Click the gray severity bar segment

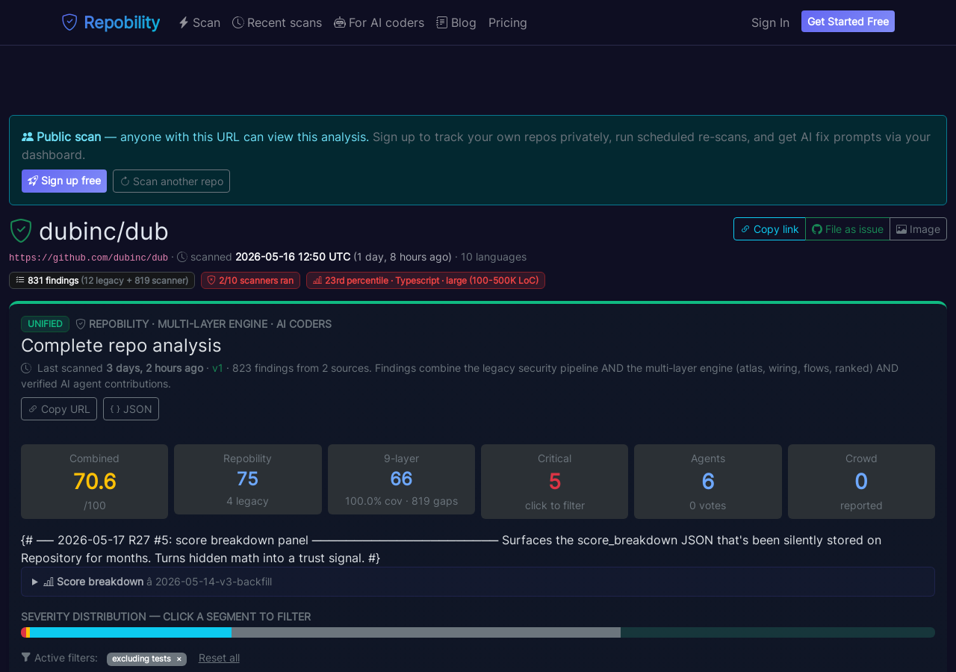coord(426,632)
